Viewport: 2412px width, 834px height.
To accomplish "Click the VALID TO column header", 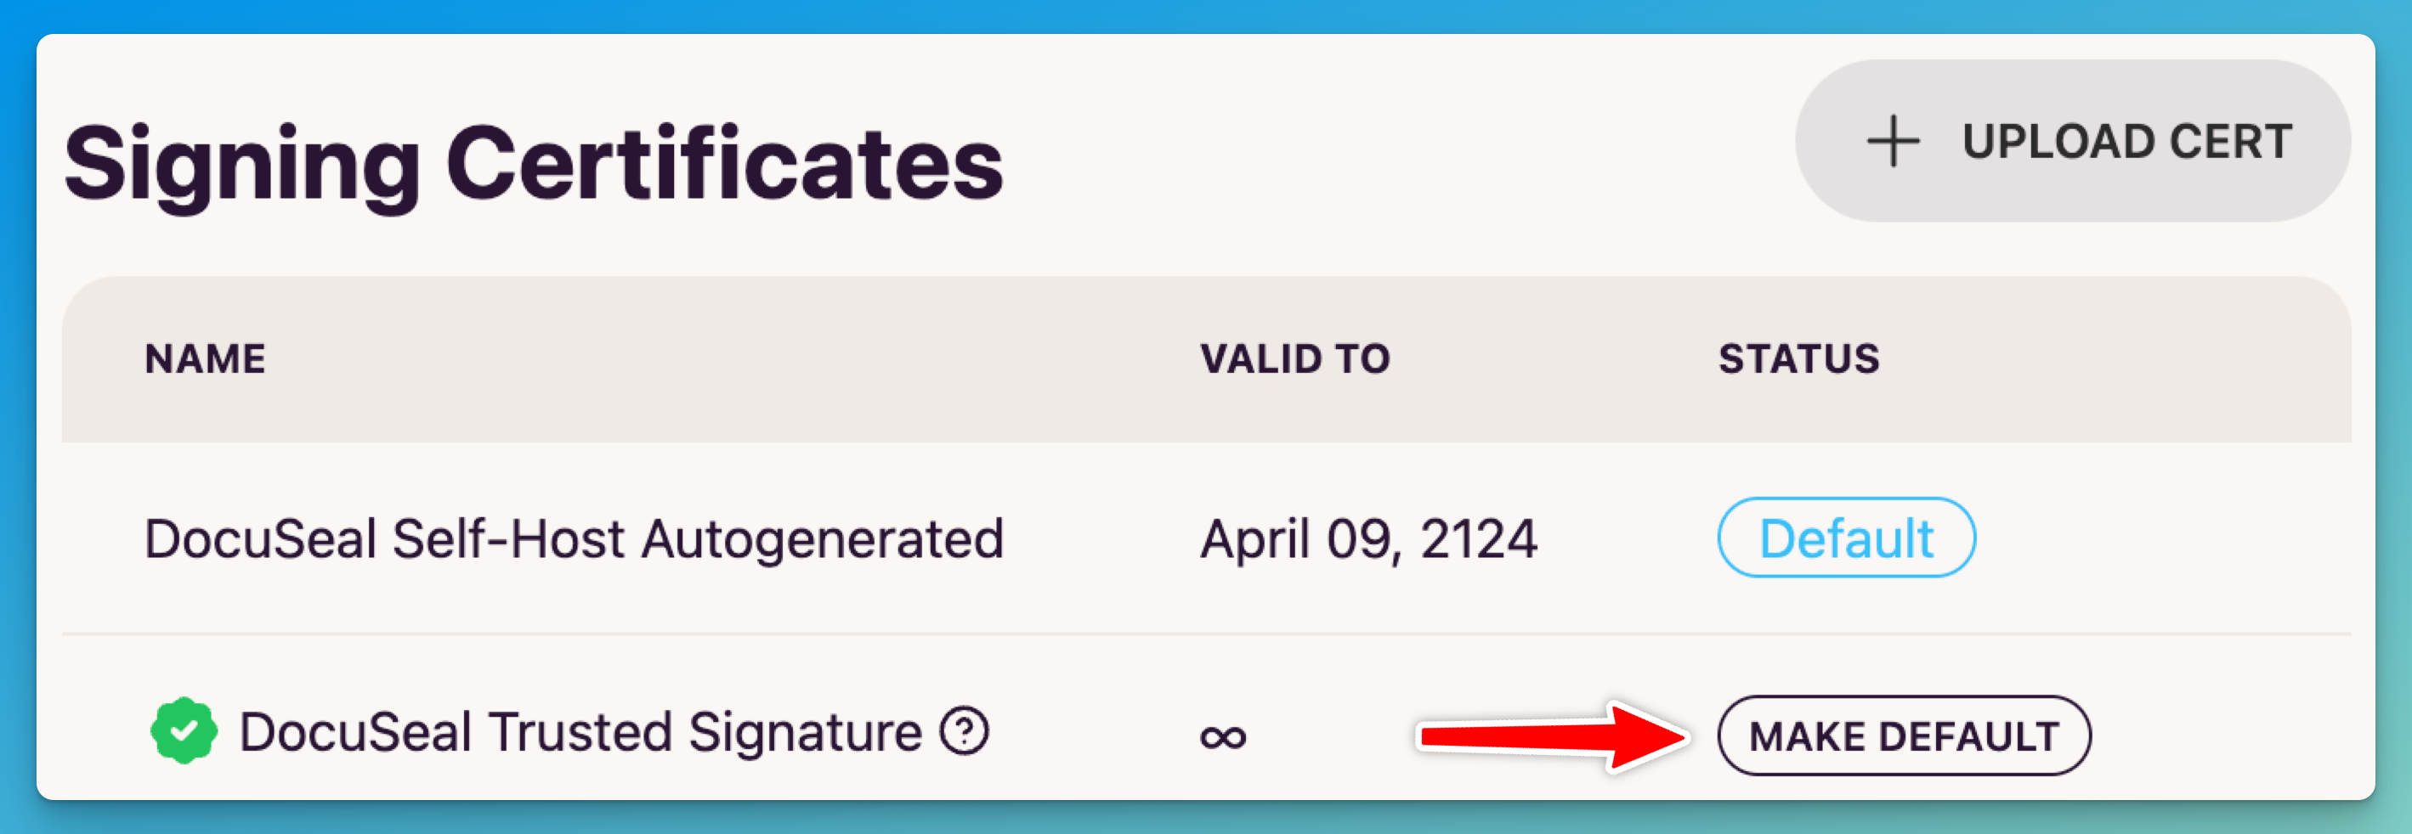I will [x=1295, y=359].
